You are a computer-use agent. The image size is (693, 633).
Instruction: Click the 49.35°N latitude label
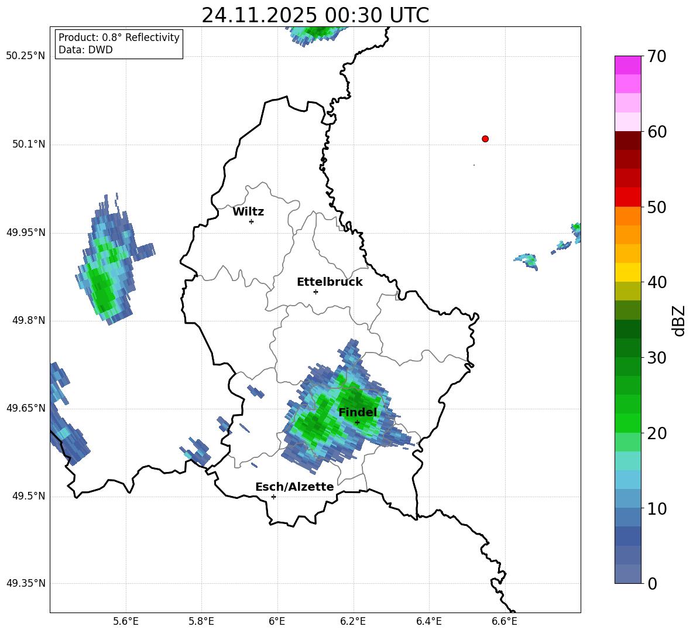click(26, 583)
